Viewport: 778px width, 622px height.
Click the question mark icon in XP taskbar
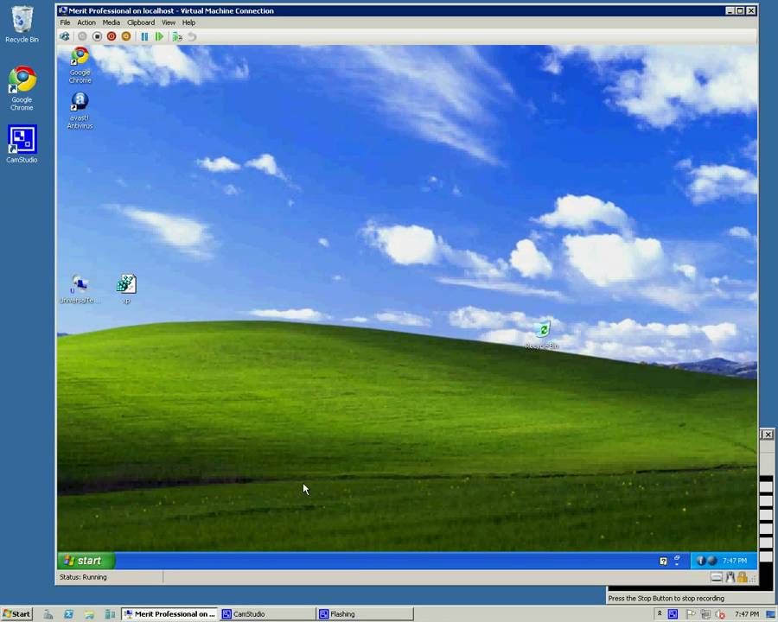tap(663, 561)
